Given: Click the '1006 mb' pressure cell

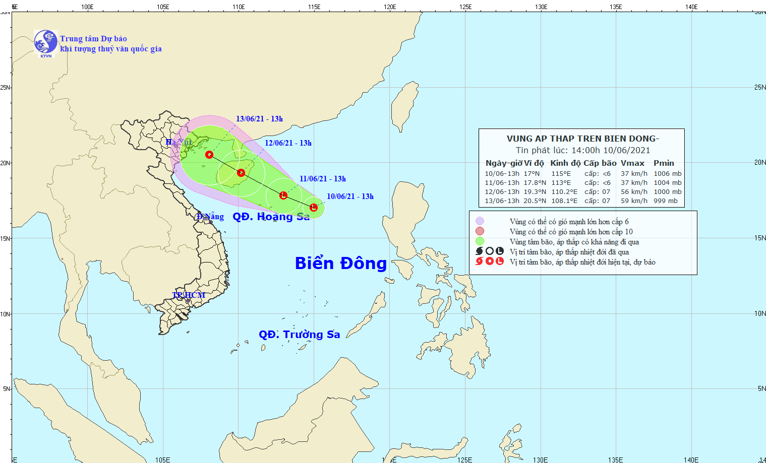Looking at the screenshot, I should click(x=668, y=174).
